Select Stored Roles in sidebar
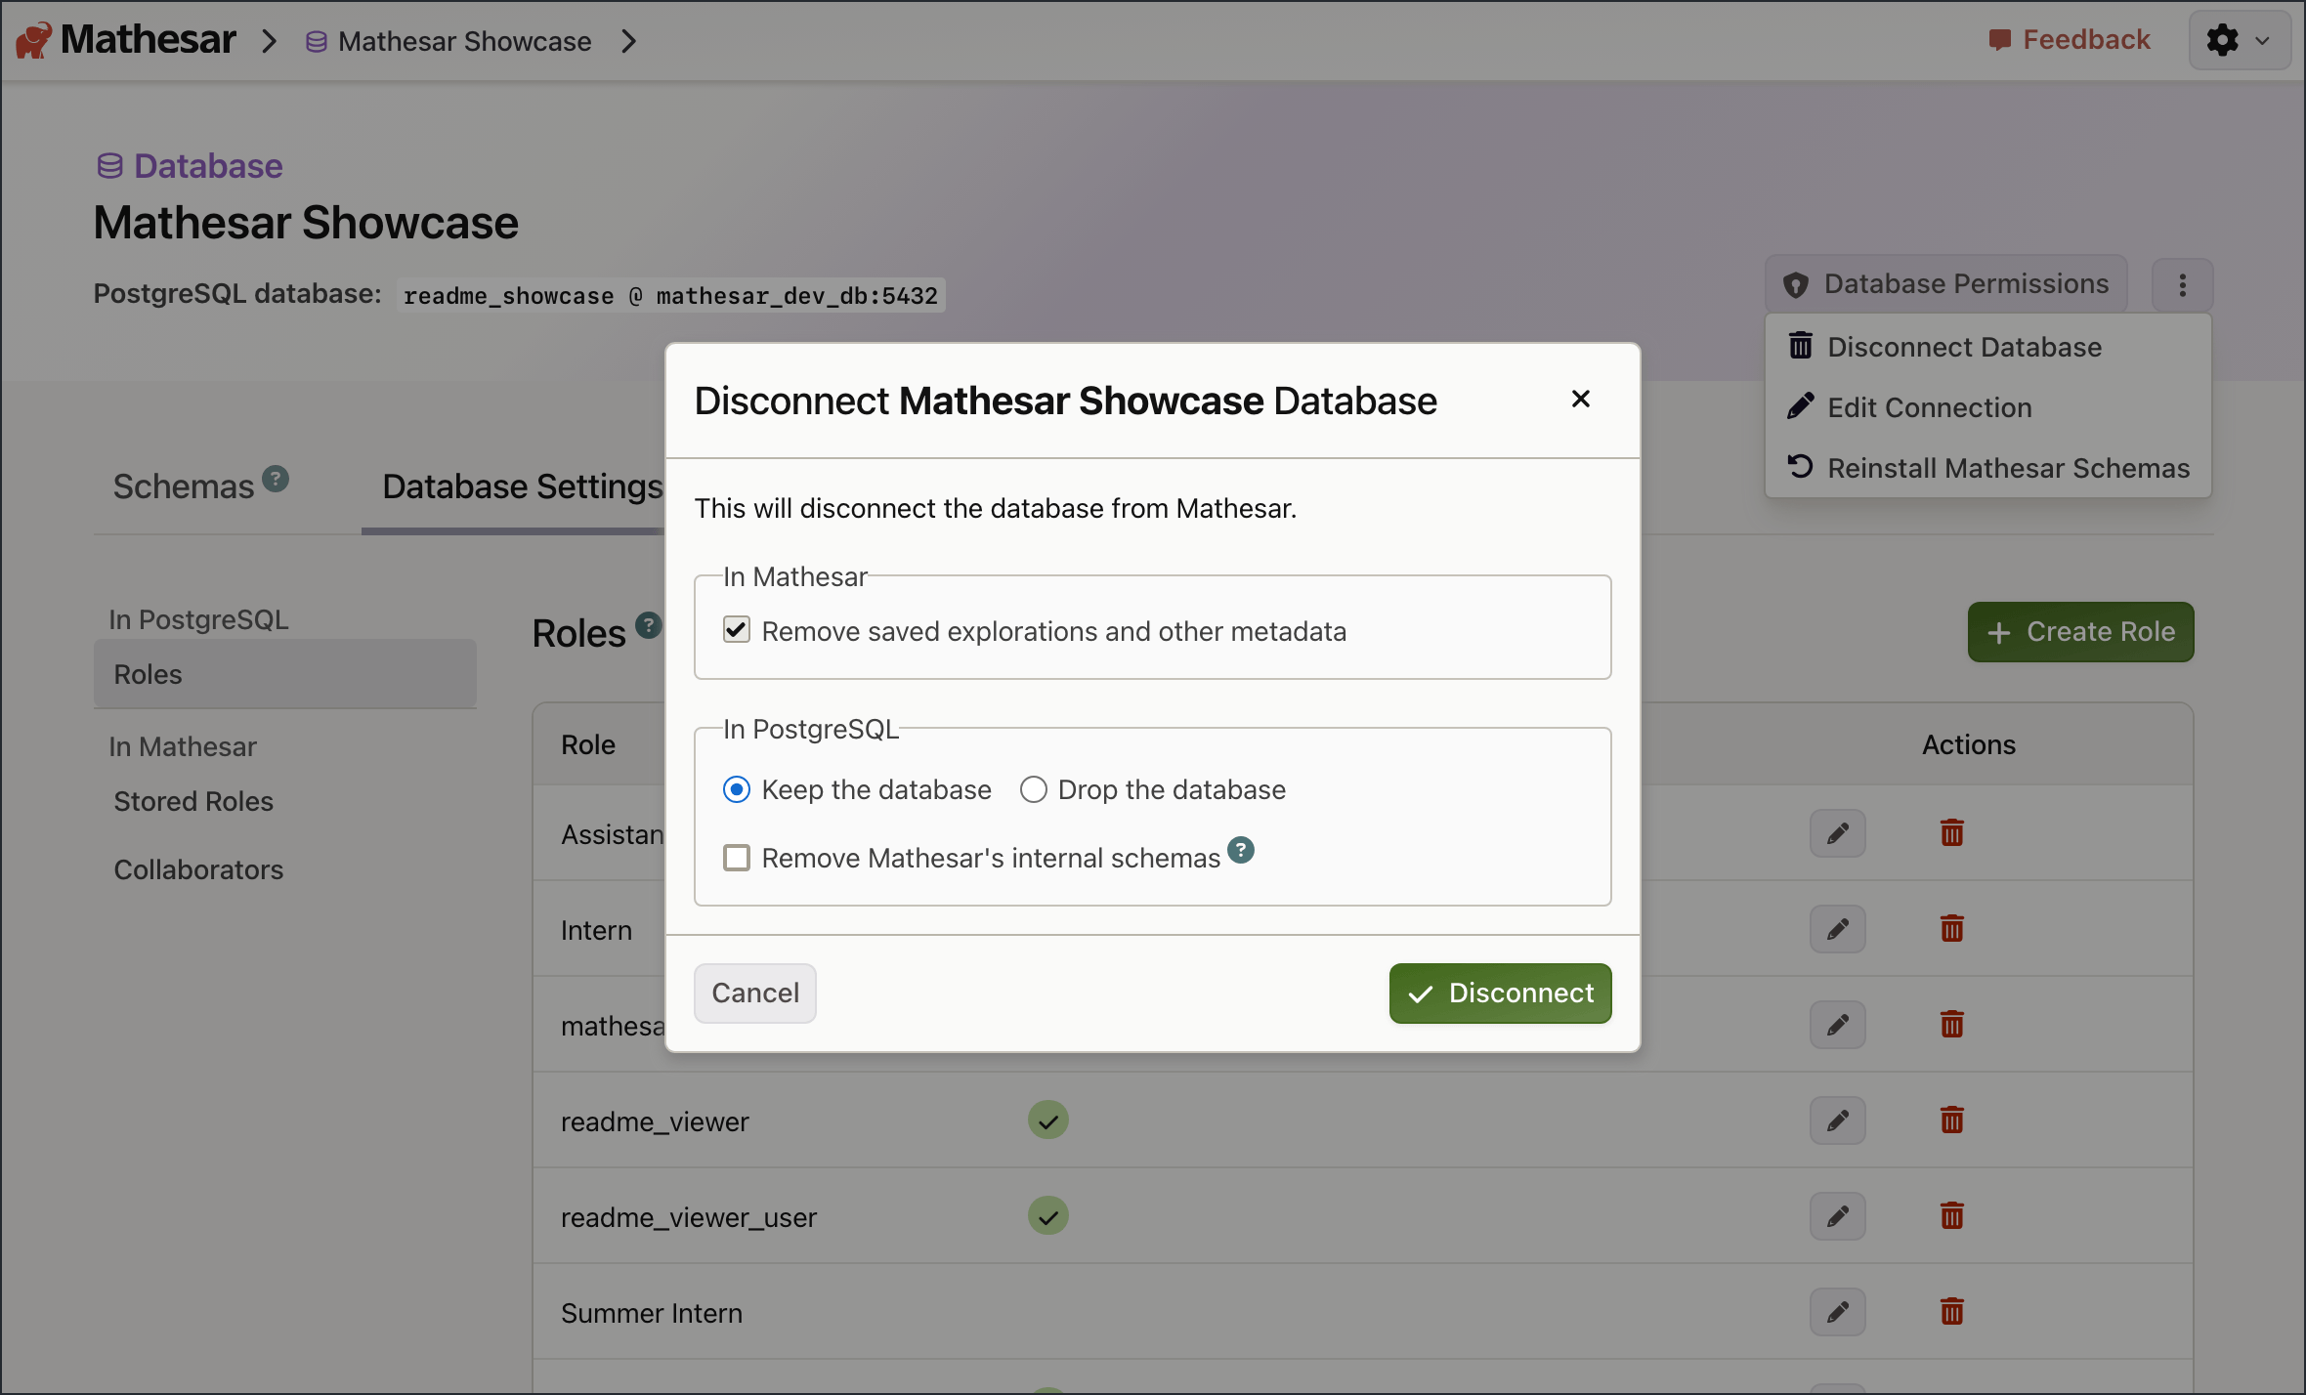The width and height of the screenshot is (2306, 1395). tap(284, 801)
